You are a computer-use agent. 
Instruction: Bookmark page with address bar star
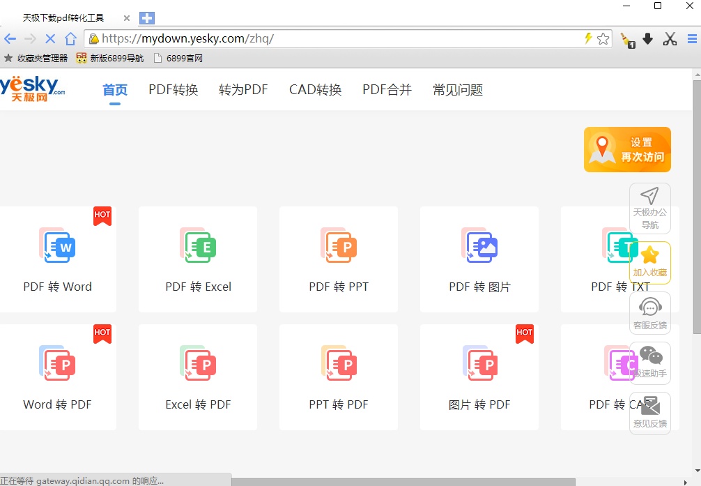603,39
